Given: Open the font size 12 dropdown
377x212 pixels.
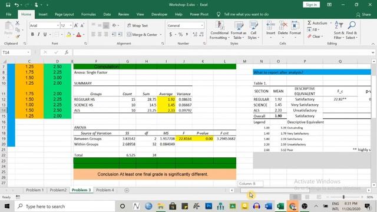Looking at the screenshot, I should click(71, 25).
